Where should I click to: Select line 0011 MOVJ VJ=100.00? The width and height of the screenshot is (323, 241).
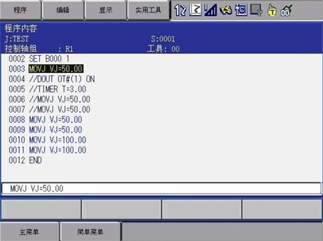click(47, 150)
